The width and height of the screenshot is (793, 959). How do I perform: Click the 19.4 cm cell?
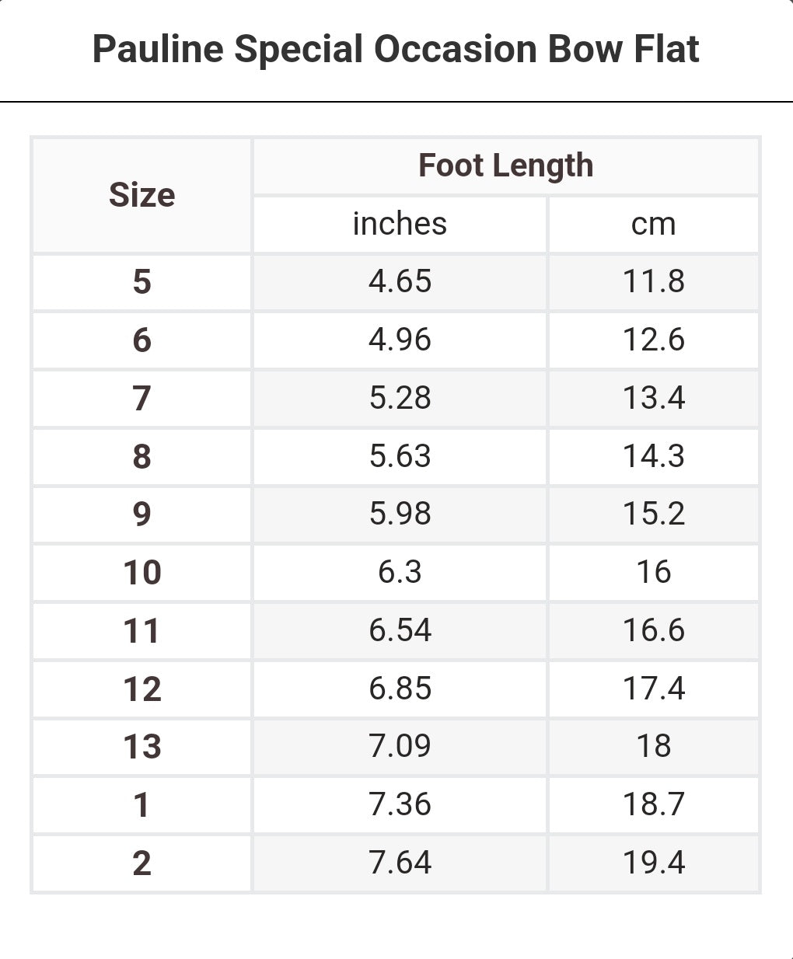tap(653, 863)
